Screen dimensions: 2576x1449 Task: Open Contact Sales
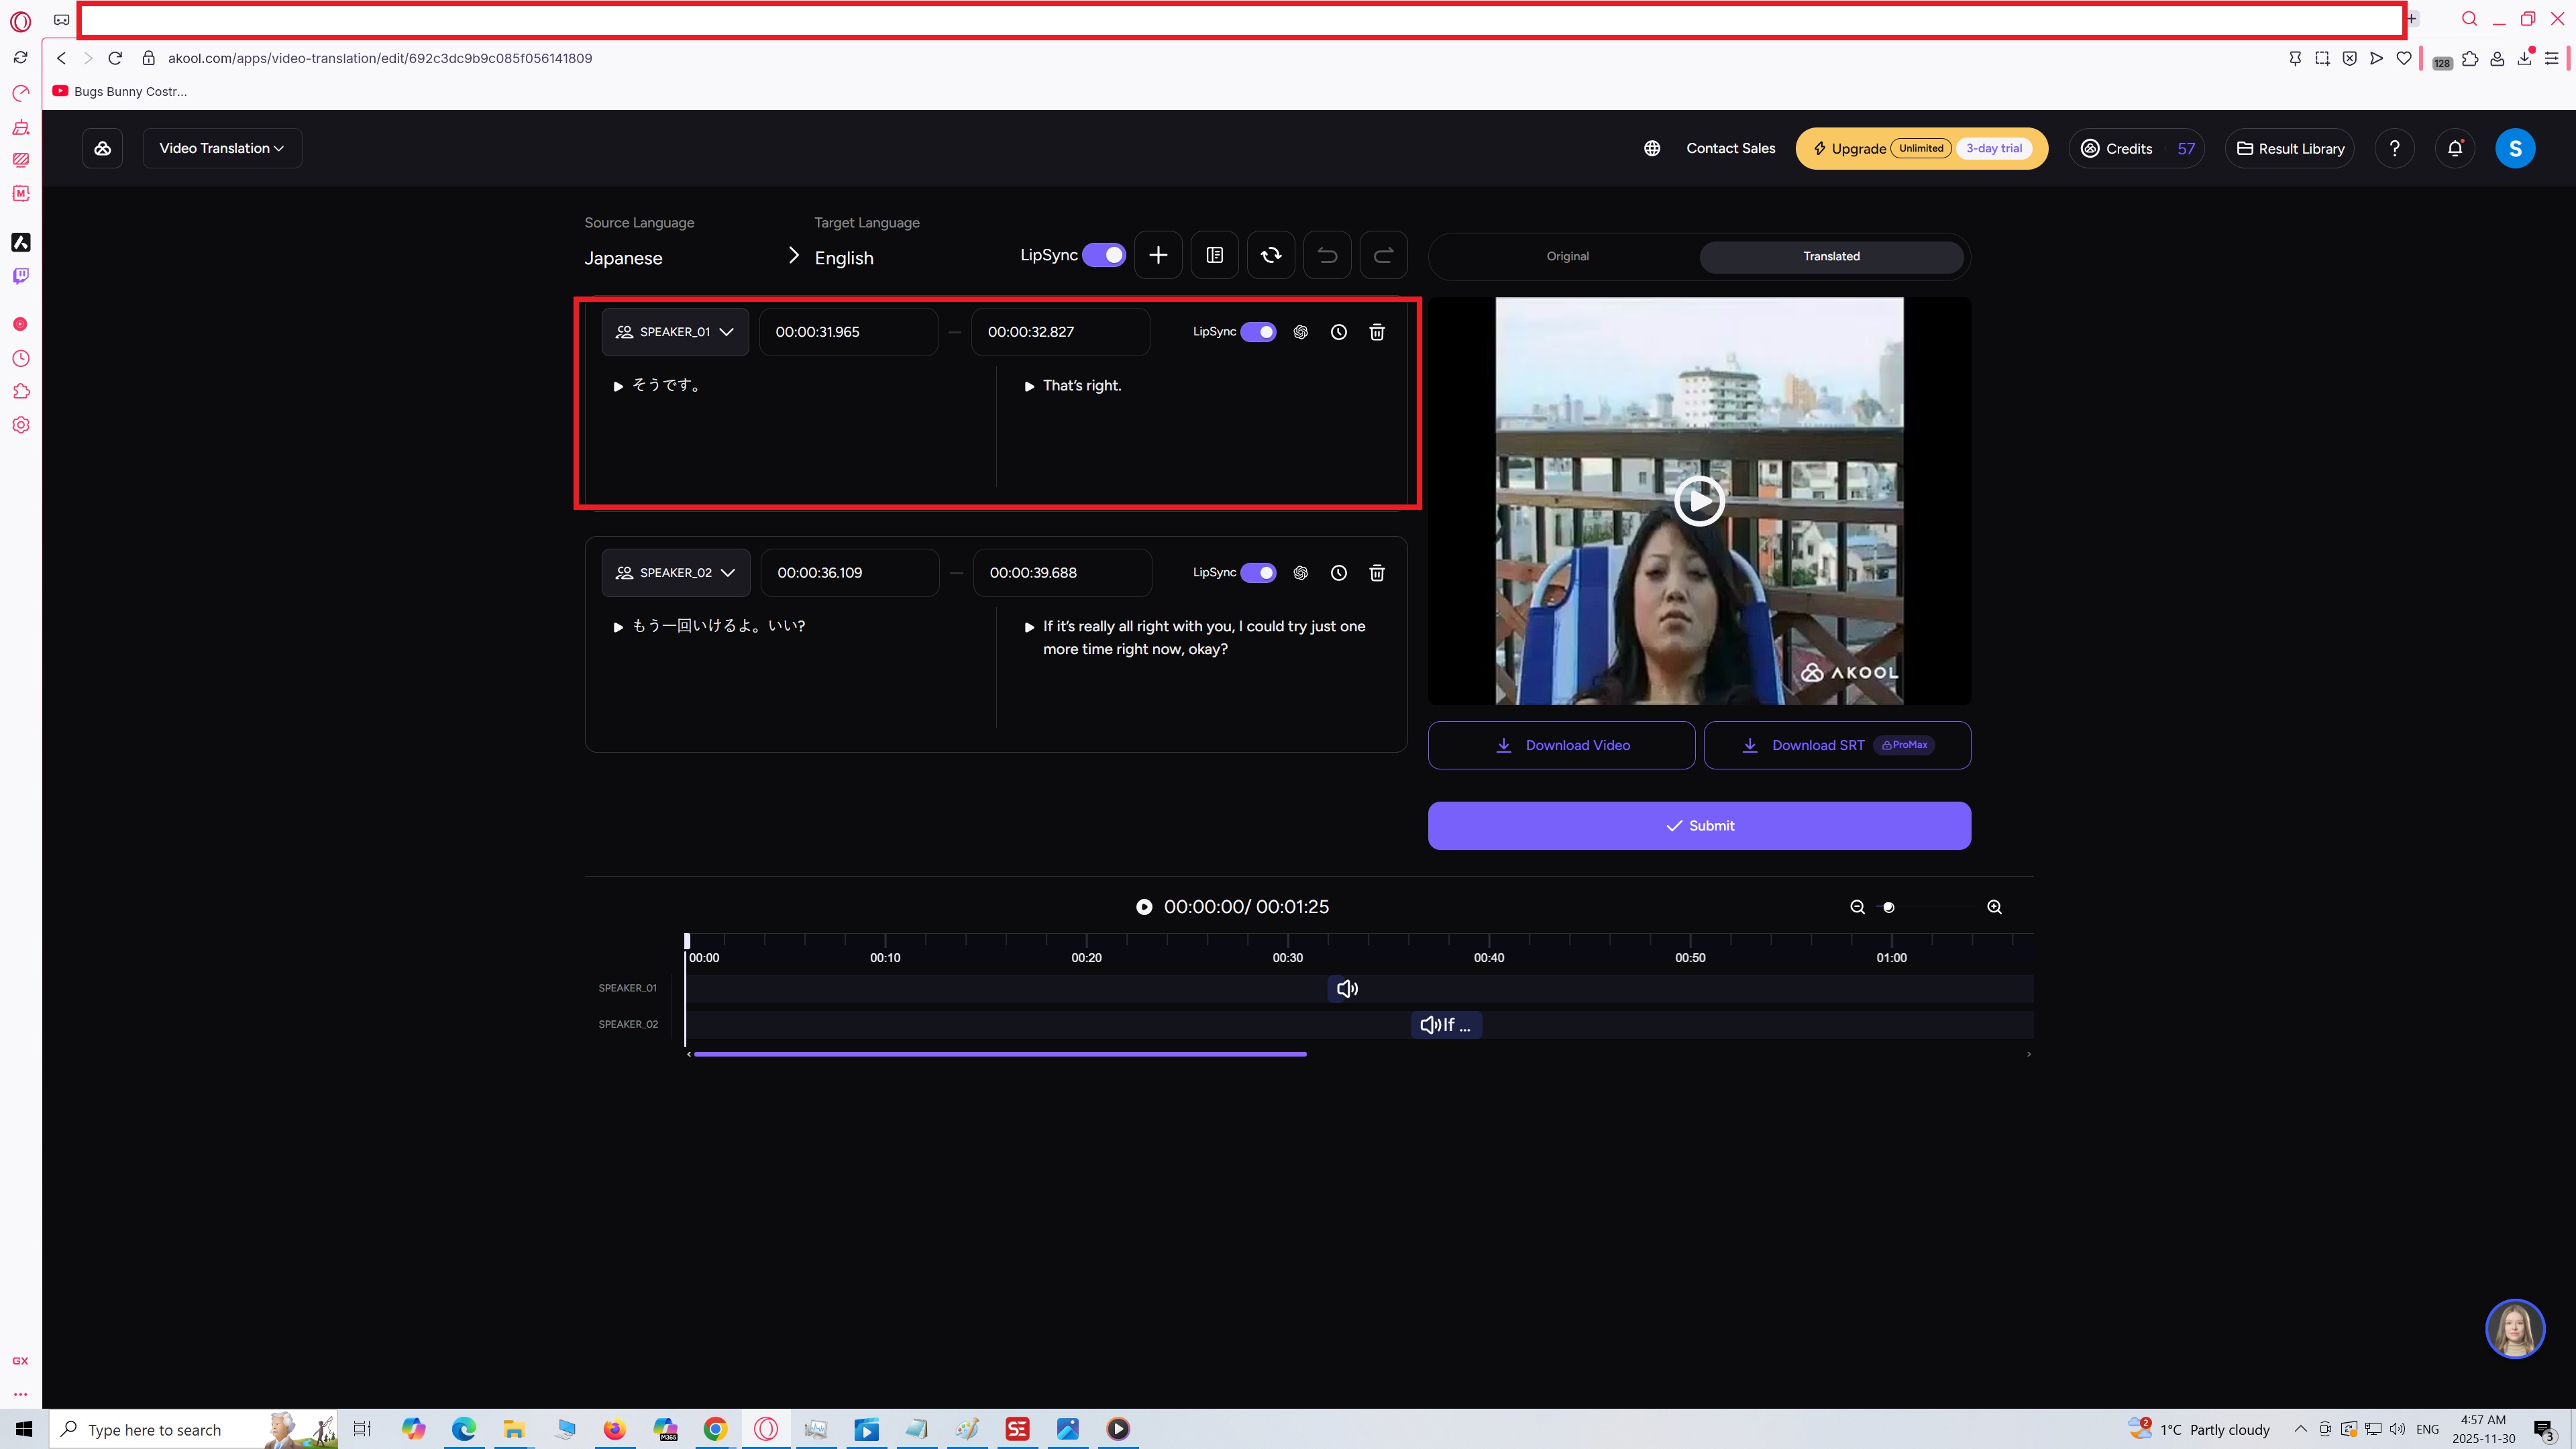click(x=1730, y=148)
